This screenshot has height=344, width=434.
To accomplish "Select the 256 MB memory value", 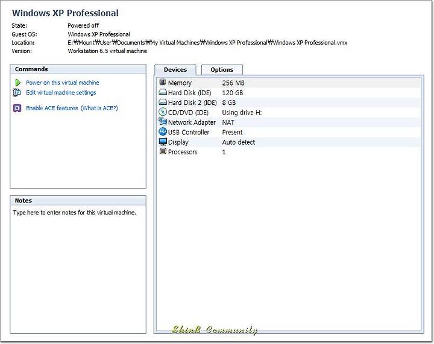I will tap(233, 83).
